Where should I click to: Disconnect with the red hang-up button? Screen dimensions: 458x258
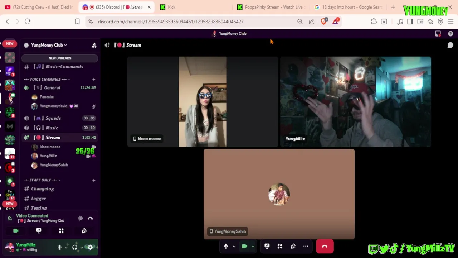tap(325, 246)
